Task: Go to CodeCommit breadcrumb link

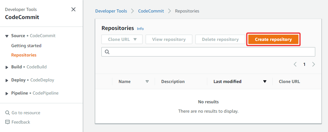Action: (x=151, y=11)
